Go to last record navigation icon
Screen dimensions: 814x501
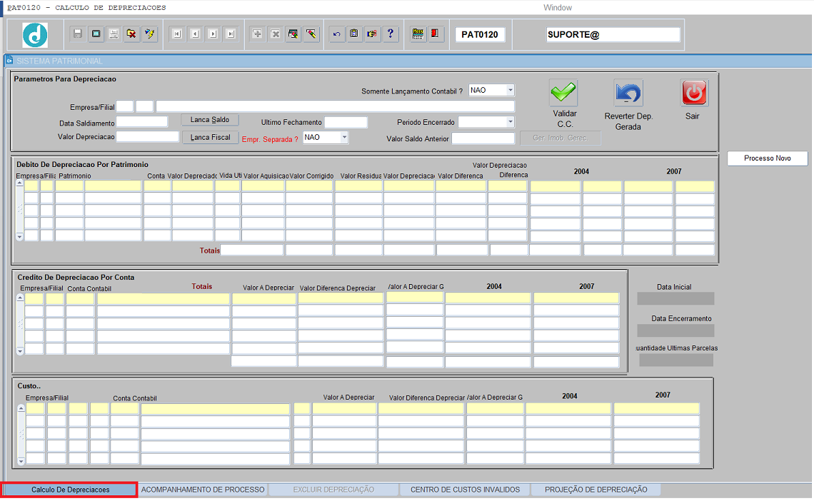[230, 34]
